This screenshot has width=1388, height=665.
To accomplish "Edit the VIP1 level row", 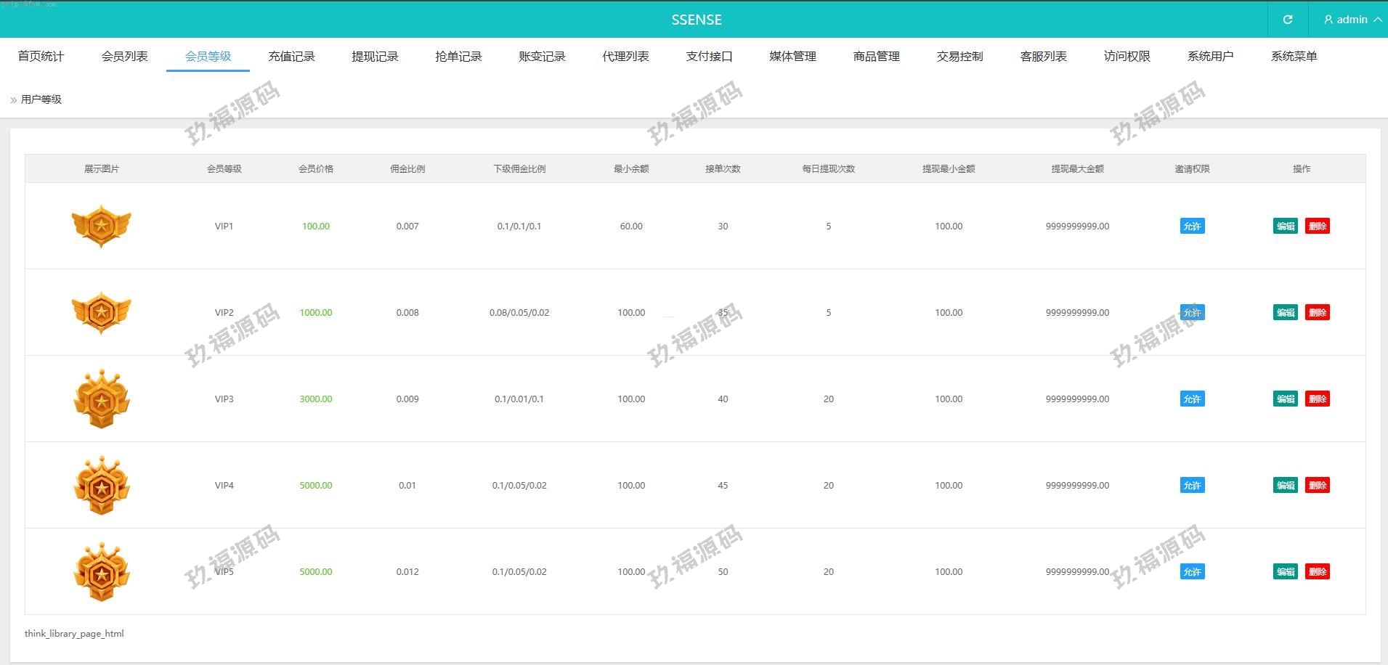I will point(1285,226).
